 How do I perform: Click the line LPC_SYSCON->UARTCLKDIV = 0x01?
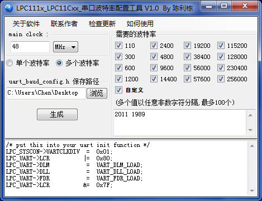[59, 151]
